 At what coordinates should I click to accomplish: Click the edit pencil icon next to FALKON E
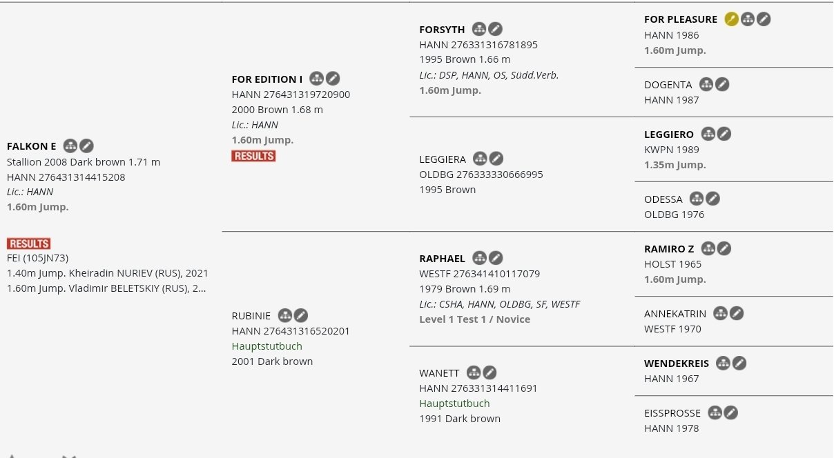(86, 146)
